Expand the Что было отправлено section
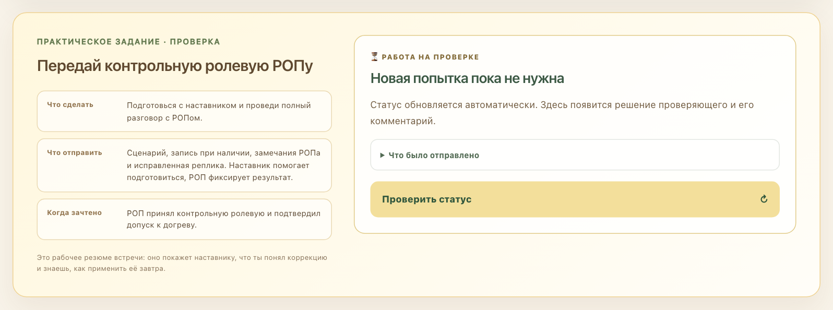The width and height of the screenshot is (833, 310). coord(575,155)
